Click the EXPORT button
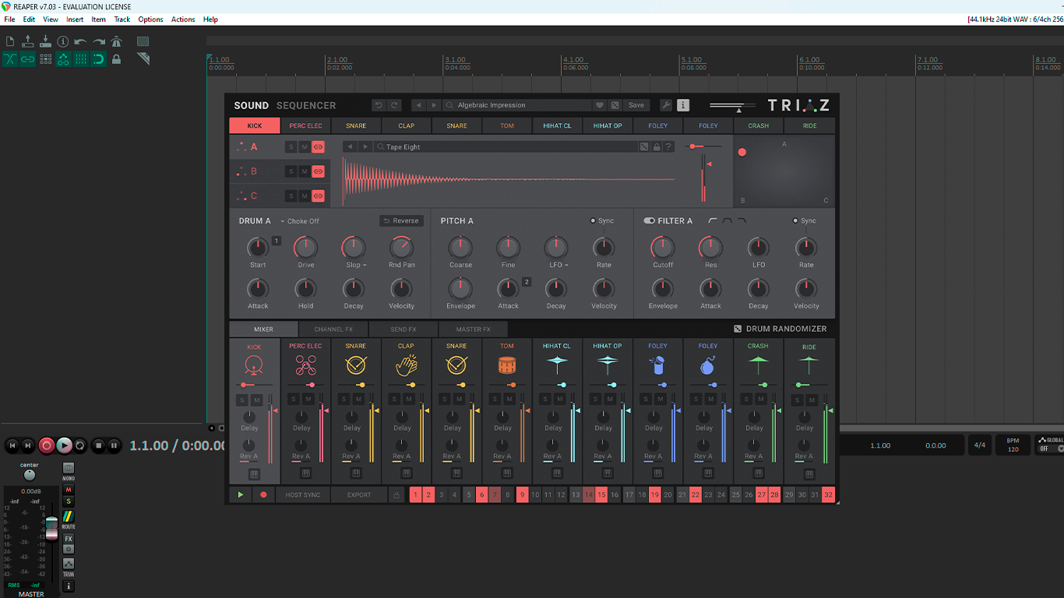Viewport: 1064px width, 598px height. pos(359,494)
